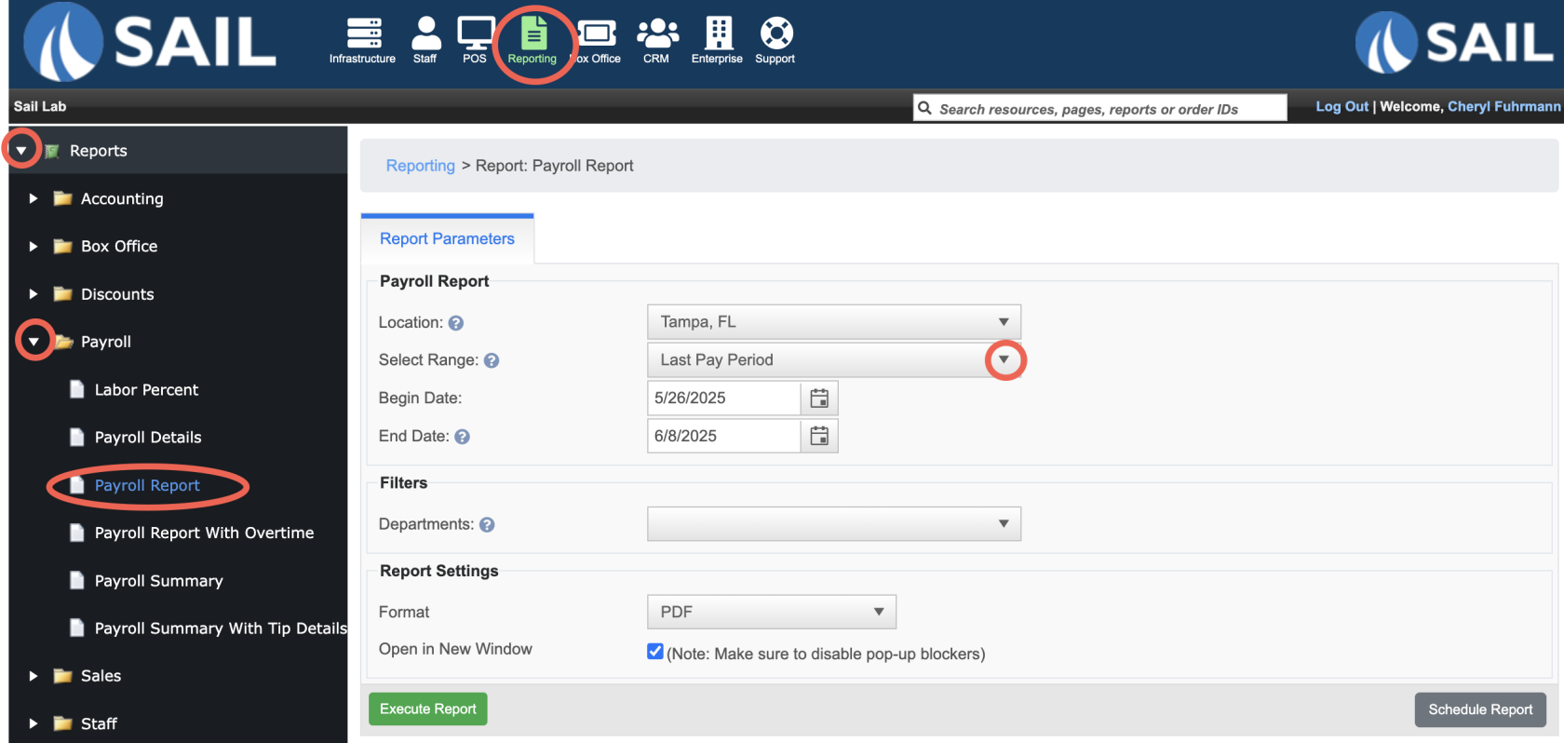Click into the search resources field
The height and width of the screenshot is (743, 1564).
1100,108
